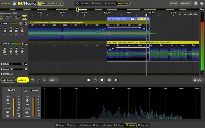This screenshot has height=128, width=205.
Task: Open the Electric Visions mix dropdown
Action: (50, 3)
